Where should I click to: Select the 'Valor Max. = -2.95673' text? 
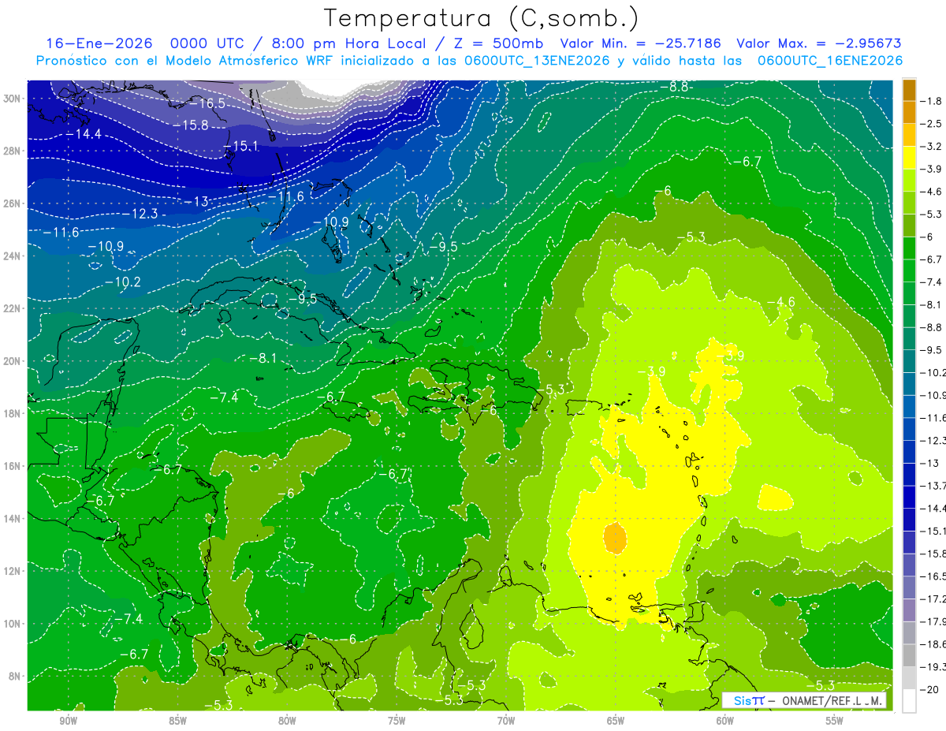(x=818, y=43)
